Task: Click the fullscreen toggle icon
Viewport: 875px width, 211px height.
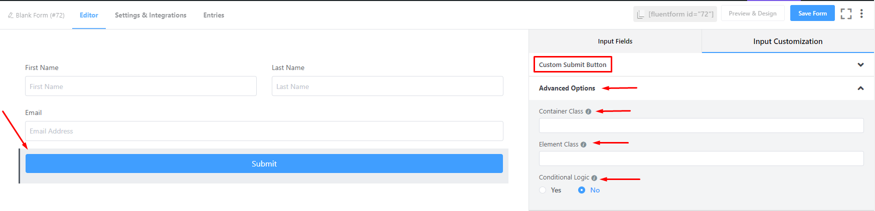Action: (846, 14)
